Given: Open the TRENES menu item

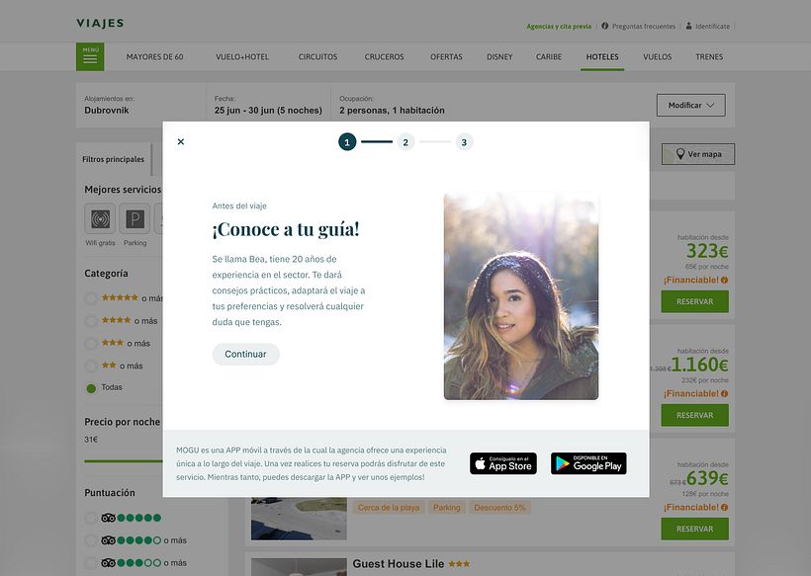Looking at the screenshot, I should (x=709, y=57).
